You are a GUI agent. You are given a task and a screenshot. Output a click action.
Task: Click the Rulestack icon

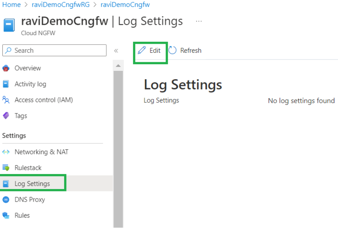click(x=6, y=168)
